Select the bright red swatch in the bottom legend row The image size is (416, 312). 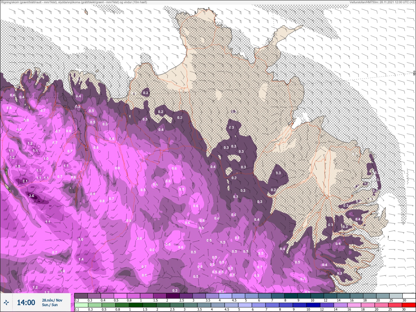pos(409,305)
